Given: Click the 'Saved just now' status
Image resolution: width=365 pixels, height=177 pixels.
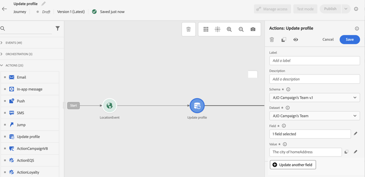Looking at the screenshot, I should tap(112, 12).
